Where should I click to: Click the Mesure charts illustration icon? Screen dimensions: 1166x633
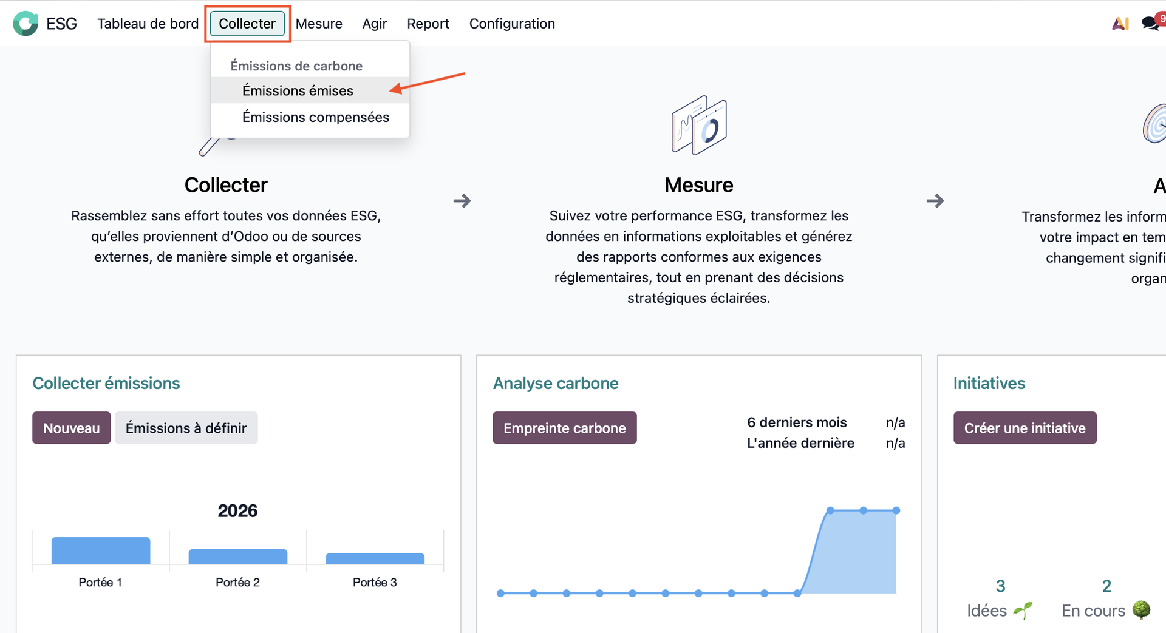[x=698, y=125]
